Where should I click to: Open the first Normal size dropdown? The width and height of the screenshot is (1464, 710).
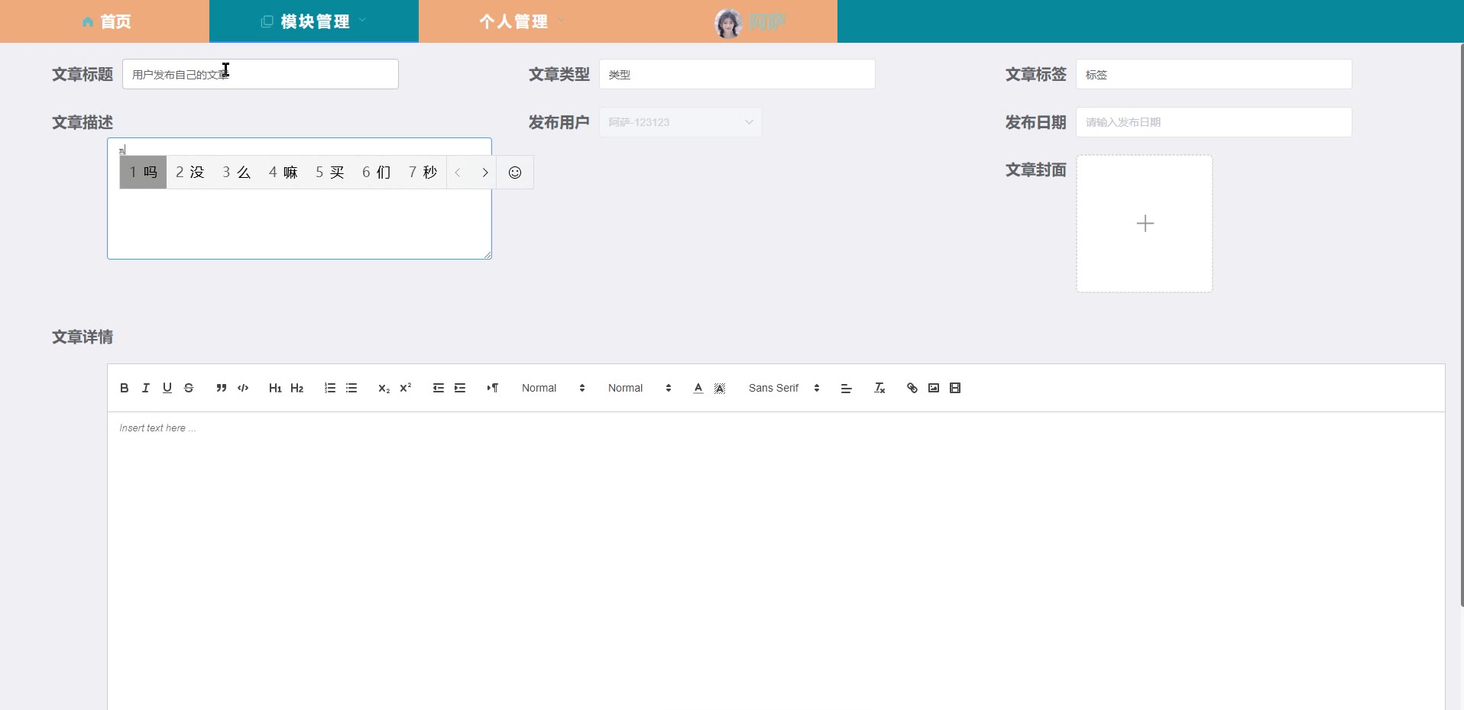click(553, 388)
